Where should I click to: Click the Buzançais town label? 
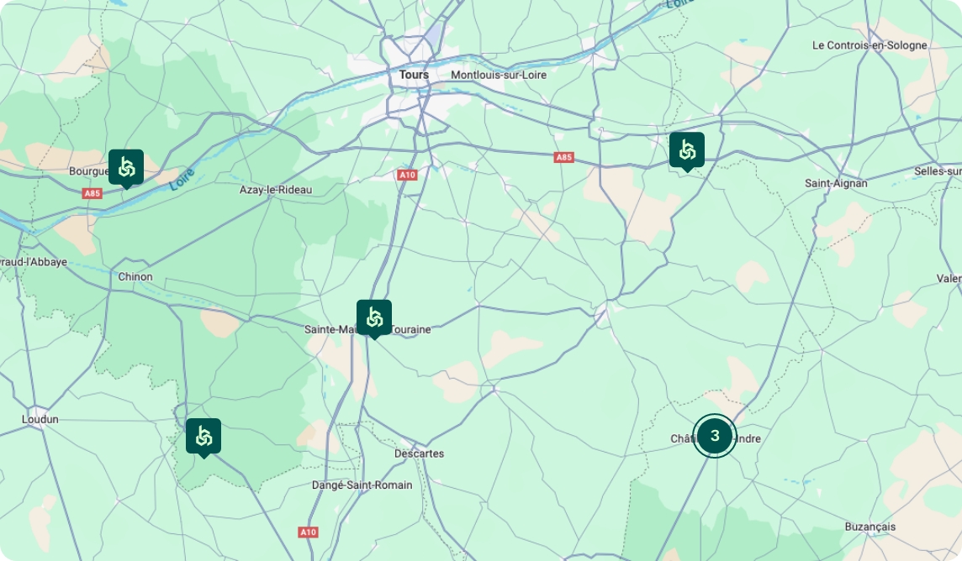(870, 527)
